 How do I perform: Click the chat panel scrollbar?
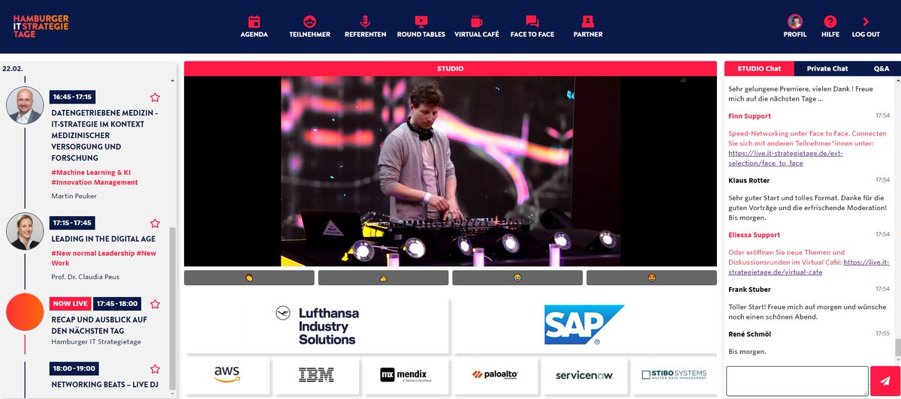point(896,348)
